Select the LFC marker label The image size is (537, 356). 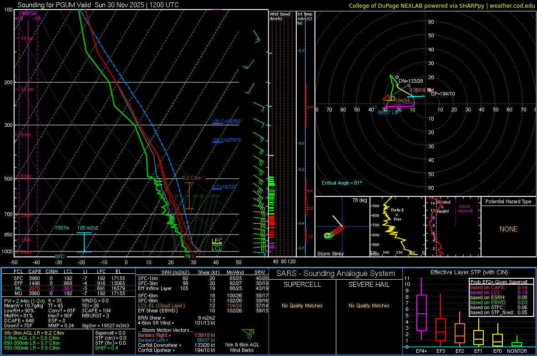click(x=217, y=241)
